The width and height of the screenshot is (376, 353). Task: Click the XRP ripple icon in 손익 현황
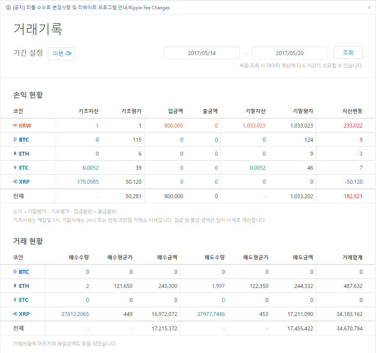click(x=15, y=181)
